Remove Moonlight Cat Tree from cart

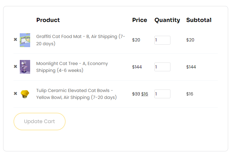(15, 67)
